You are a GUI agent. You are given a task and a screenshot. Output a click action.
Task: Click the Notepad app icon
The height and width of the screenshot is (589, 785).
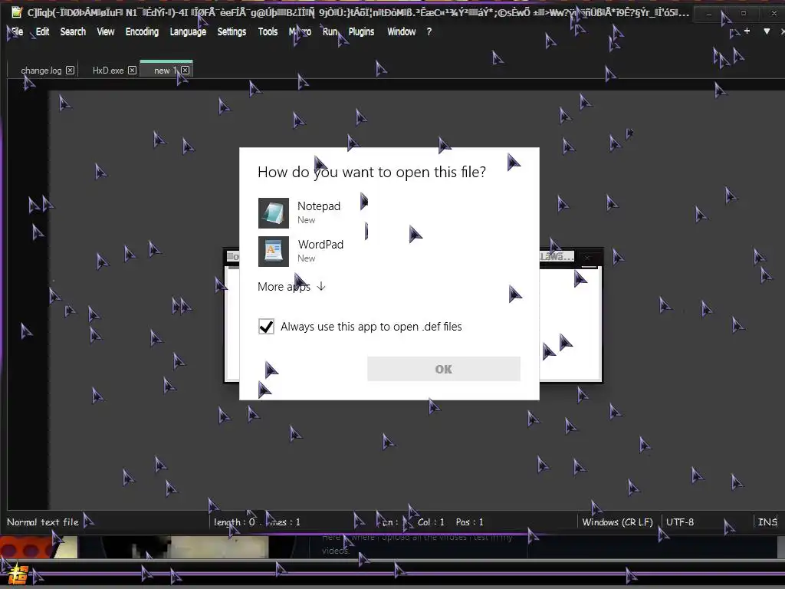pos(274,213)
